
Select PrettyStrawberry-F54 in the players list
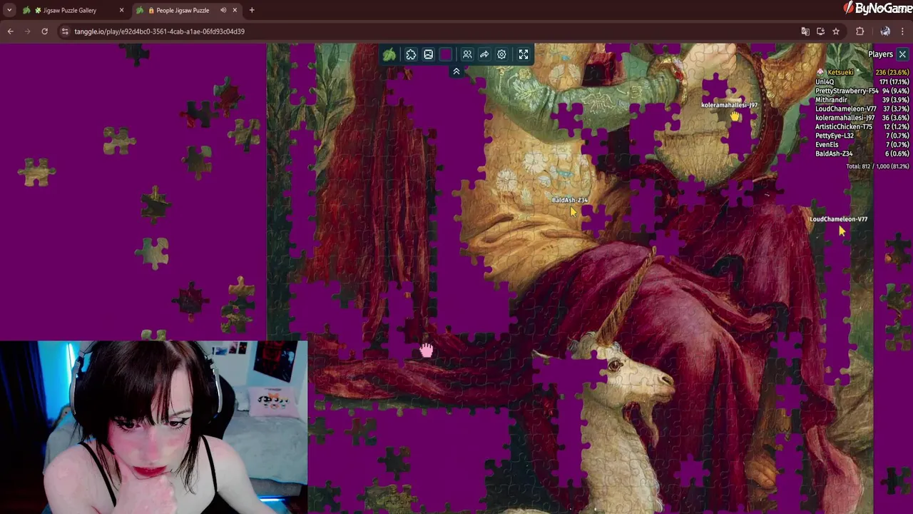pyautogui.click(x=847, y=91)
